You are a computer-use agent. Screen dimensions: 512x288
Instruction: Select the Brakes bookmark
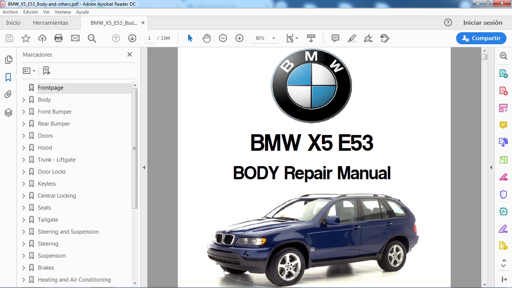[46, 268]
